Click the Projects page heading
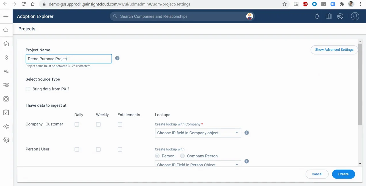366x186 pixels. (27, 29)
